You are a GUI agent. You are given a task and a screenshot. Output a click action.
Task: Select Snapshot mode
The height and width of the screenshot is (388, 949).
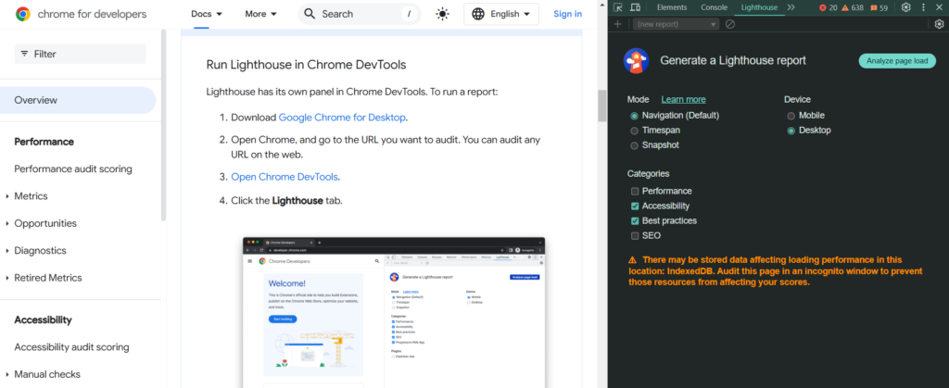tap(634, 145)
